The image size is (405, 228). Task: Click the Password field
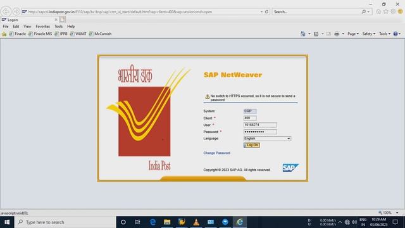[x=260, y=132]
